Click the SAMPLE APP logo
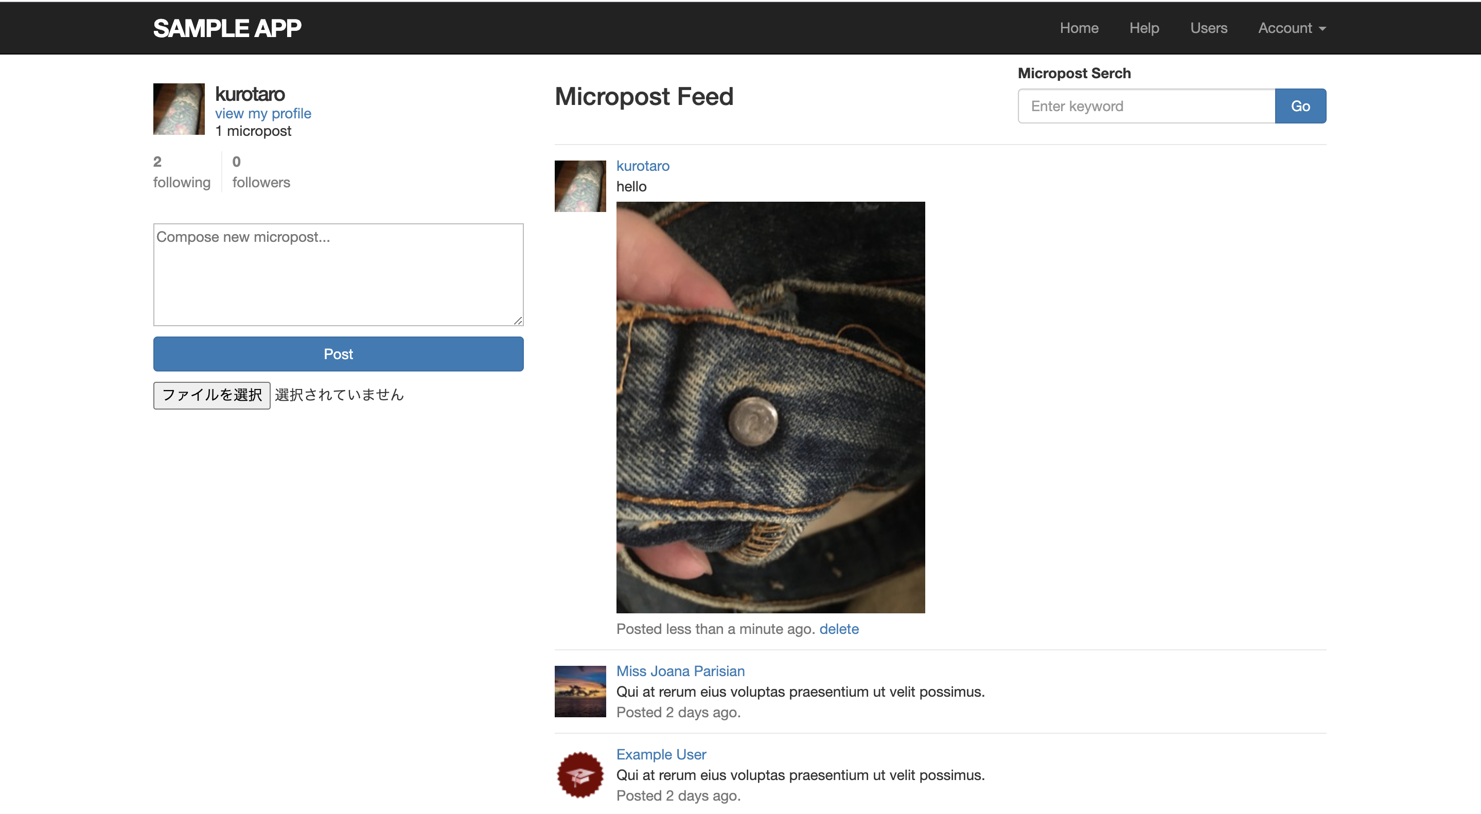This screenshot has height=814, width=1481. pos(226,28)
